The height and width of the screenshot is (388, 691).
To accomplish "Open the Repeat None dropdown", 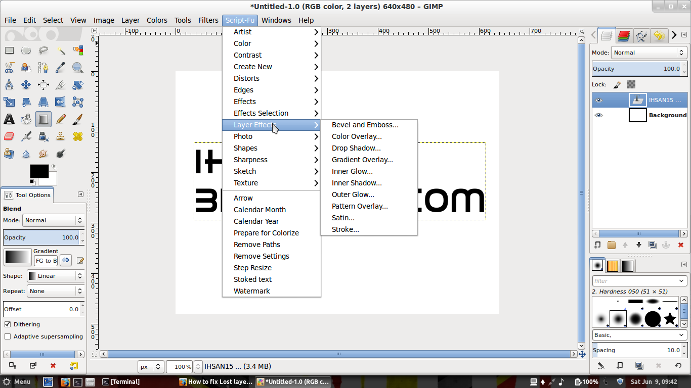I will pyautogui.click(x=55, y=291).
